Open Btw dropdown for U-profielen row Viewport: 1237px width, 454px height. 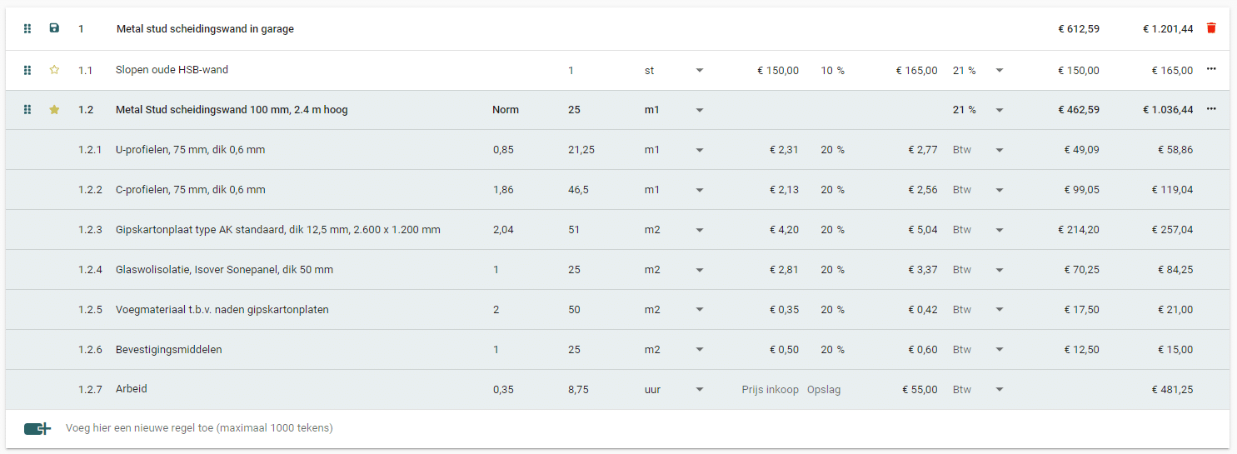(x=1000, y=150)
